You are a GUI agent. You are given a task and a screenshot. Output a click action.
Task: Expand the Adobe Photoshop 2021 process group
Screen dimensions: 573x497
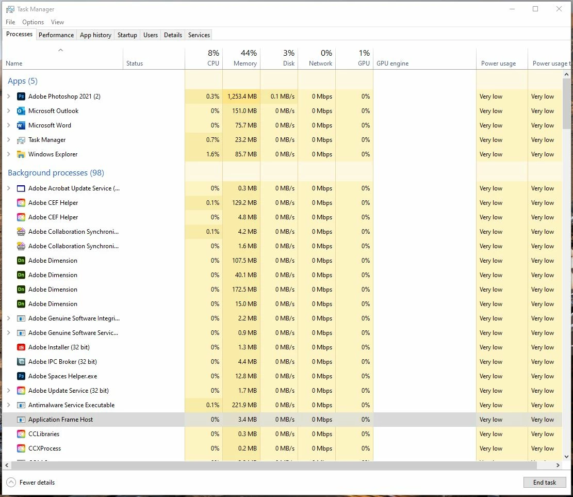point(8,97)
